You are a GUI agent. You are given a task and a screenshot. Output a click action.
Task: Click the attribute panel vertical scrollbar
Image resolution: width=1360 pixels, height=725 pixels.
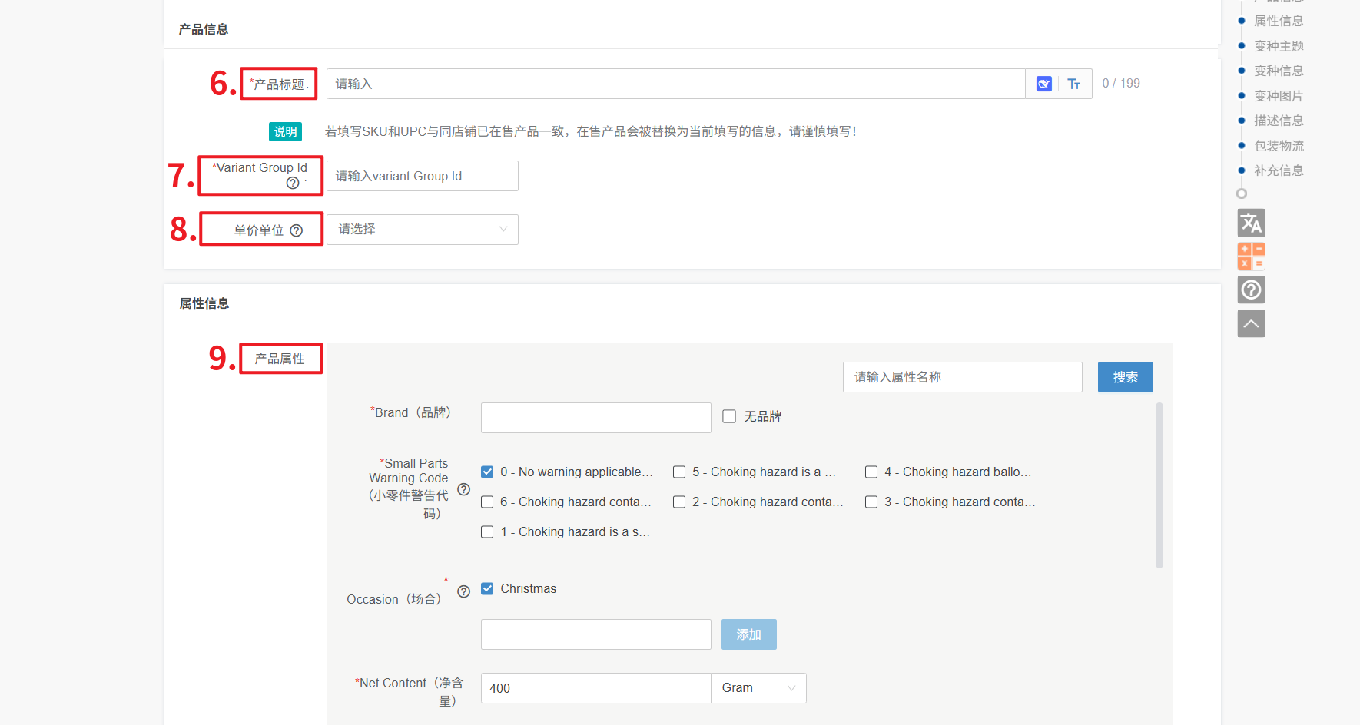point(1159,485)
